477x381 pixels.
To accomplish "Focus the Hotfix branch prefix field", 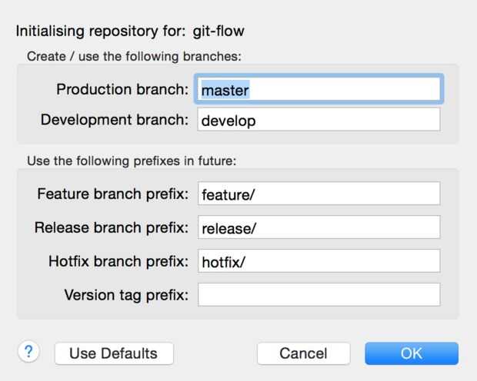I will (x=319, y=261).
